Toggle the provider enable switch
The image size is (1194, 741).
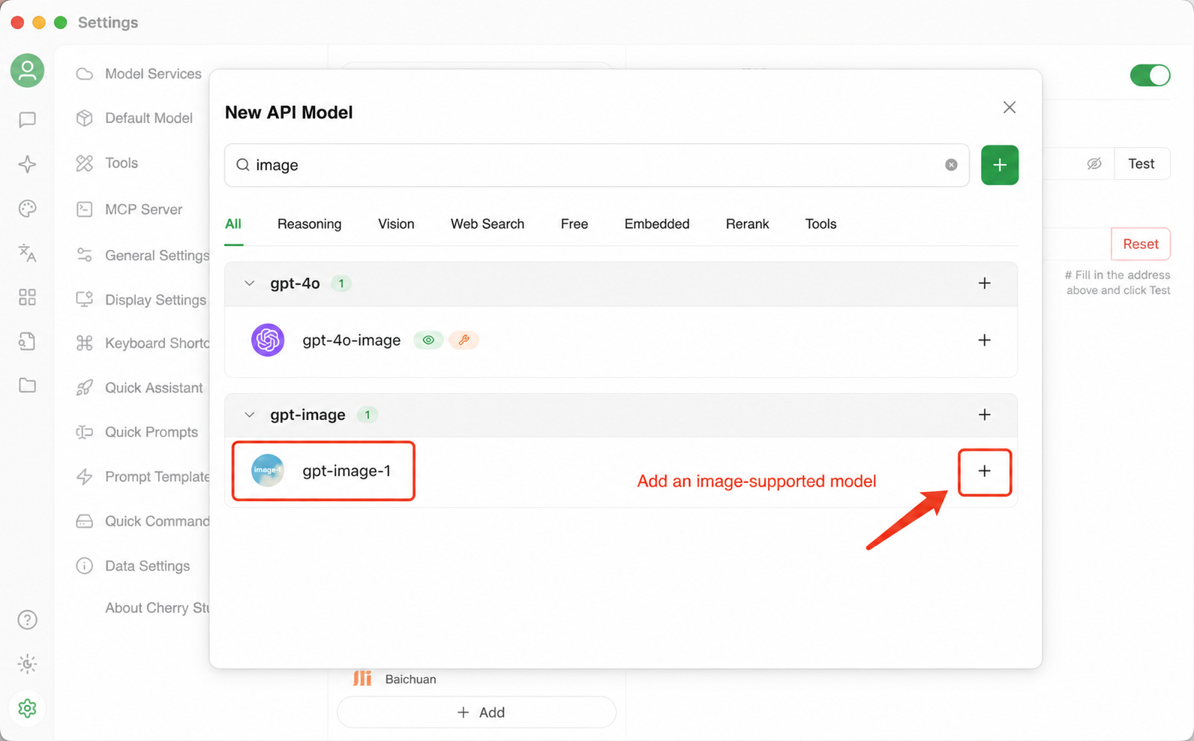coord(1150,75)
